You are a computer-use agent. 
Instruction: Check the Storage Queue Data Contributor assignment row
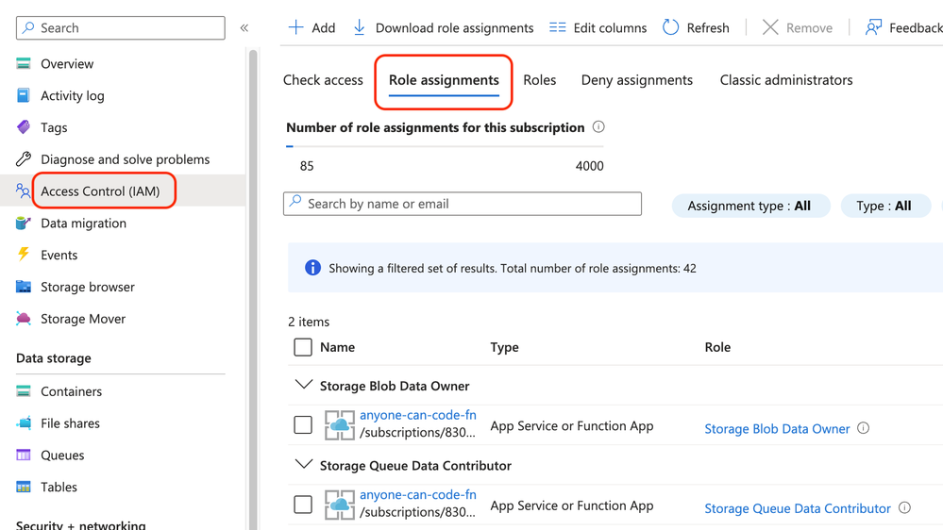pyautogui.click(x=303, y=505)
